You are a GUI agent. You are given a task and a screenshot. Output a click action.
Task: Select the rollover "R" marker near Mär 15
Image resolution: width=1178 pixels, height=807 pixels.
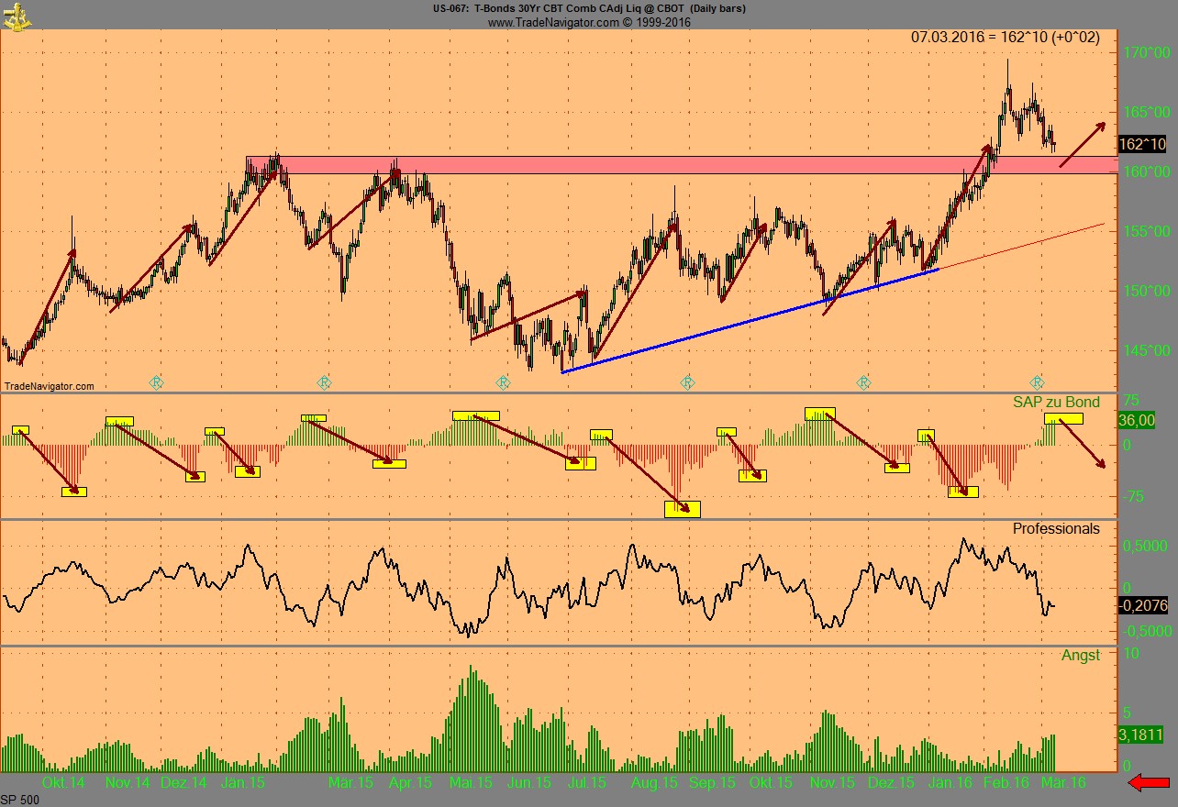(x=323, y=381)
